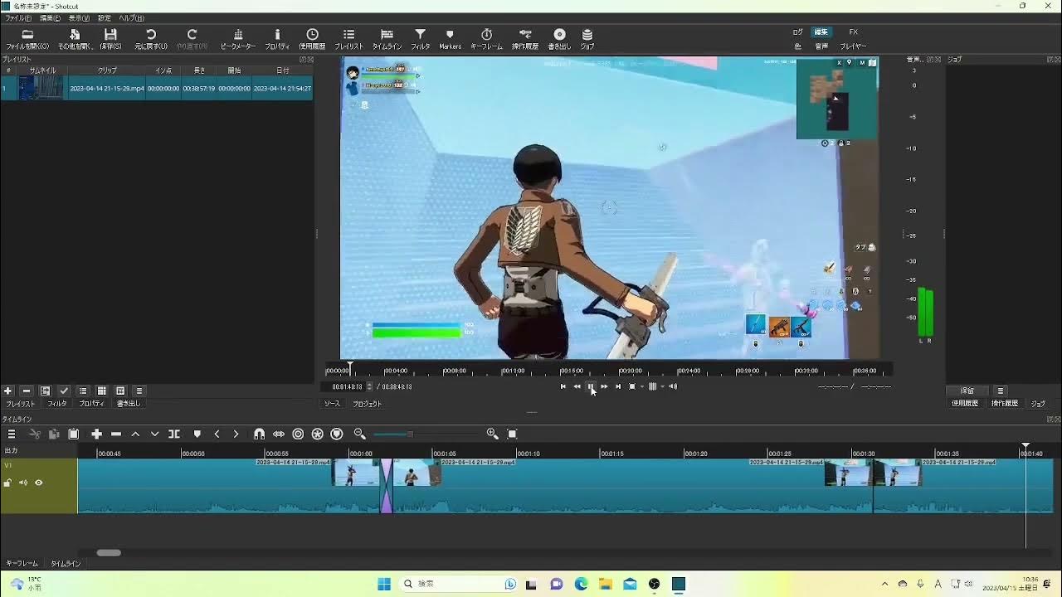Hide track V1 with eye icon

click(38, 483)
